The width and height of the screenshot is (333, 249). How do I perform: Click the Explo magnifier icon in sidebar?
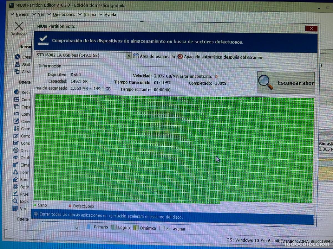tap(15, 201)
